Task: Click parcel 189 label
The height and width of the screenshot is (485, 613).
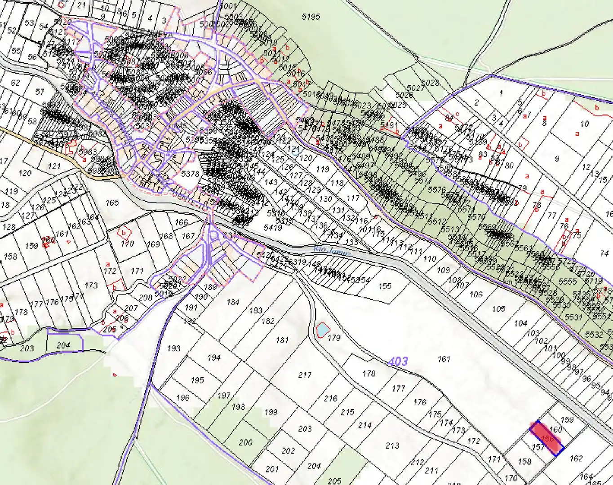Action: [x=210, y=287]
